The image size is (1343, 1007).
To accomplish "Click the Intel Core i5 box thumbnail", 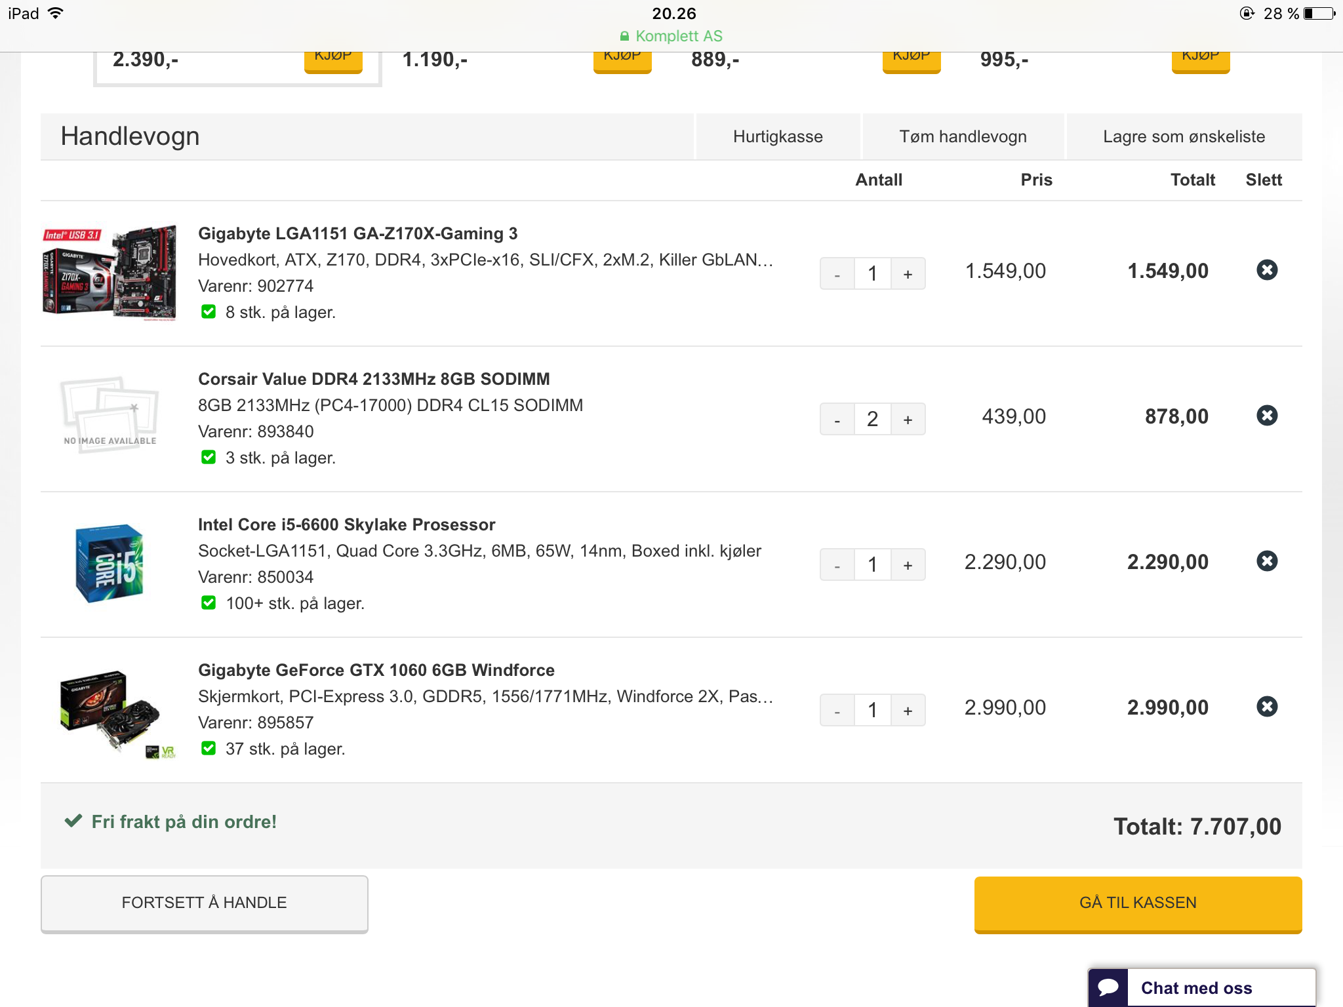I will (110, 563).
